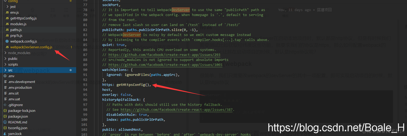
Task: Open modules.js file
Action: 18,24
